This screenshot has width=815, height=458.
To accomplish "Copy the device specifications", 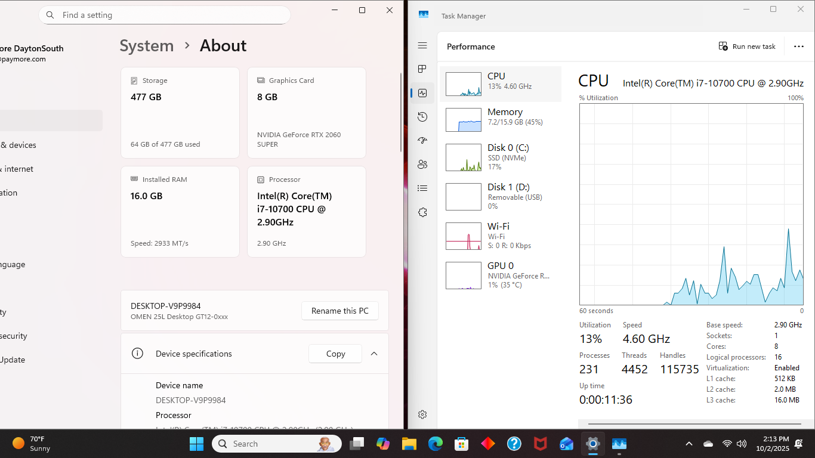I will tap(335, 354).
